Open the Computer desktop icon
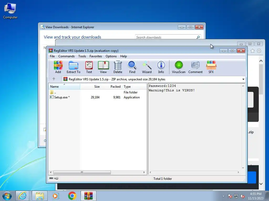 tap(10, 11)
